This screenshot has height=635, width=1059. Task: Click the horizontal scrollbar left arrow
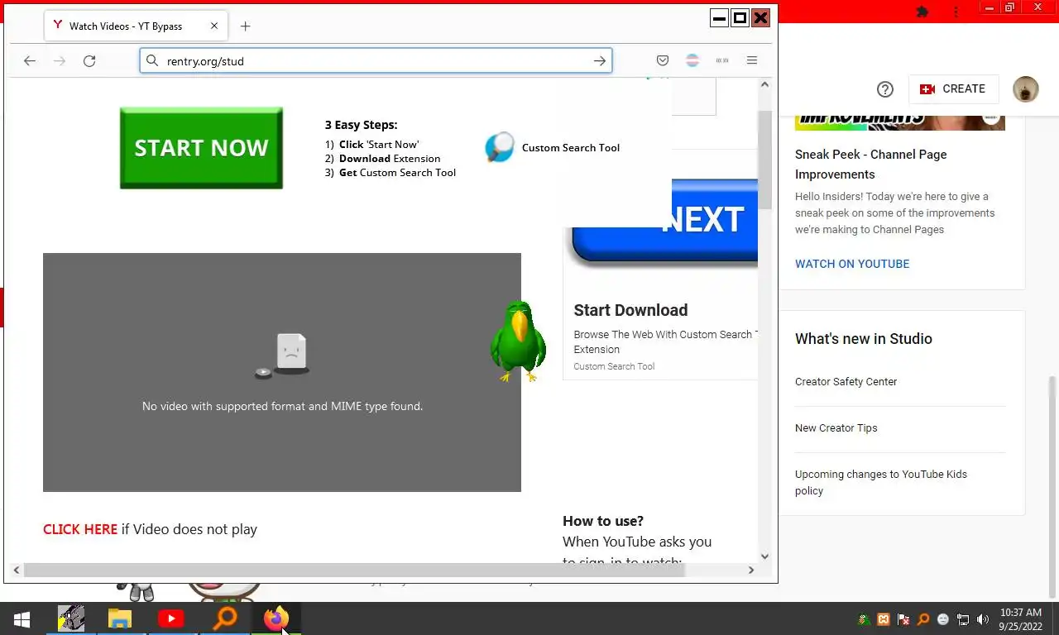(17, 570)
